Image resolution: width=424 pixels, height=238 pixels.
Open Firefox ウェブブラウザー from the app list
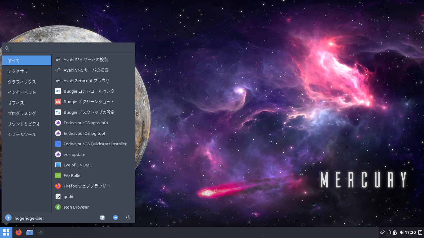93,186
